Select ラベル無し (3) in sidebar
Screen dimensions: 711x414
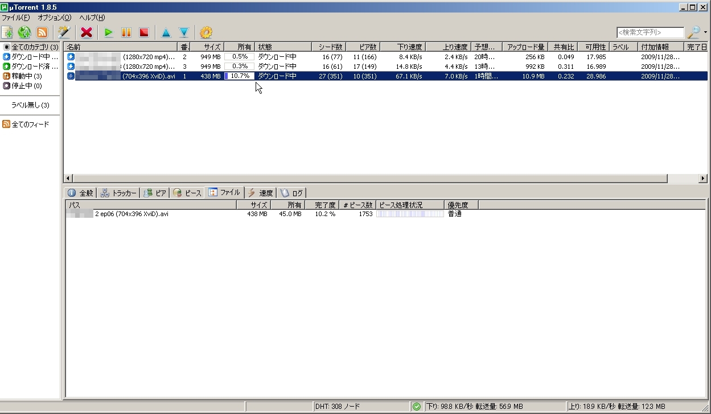point(30,105)
